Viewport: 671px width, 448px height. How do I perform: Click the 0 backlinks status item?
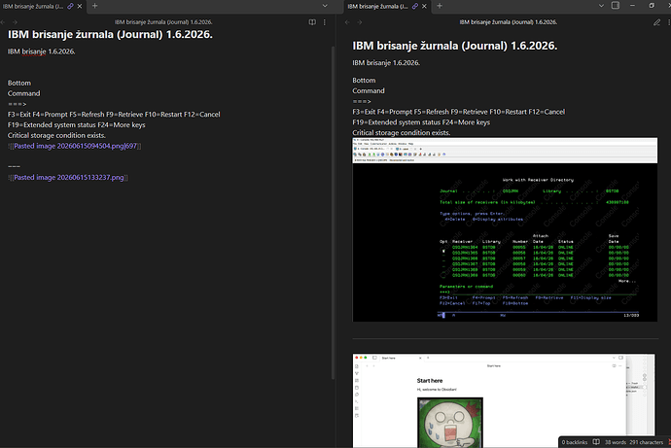(575, 442)
